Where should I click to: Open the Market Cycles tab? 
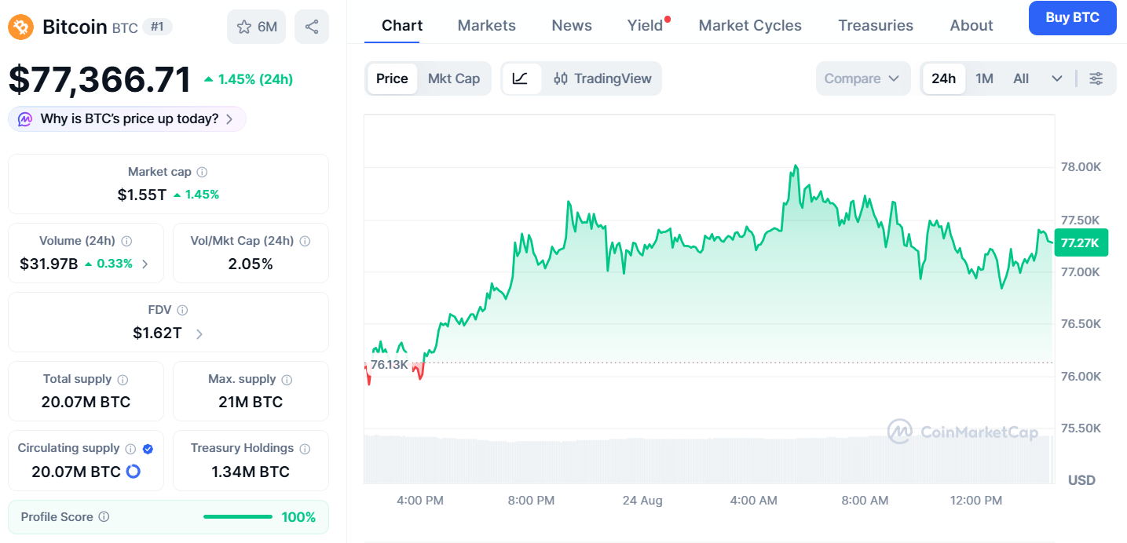coord(750,25)
